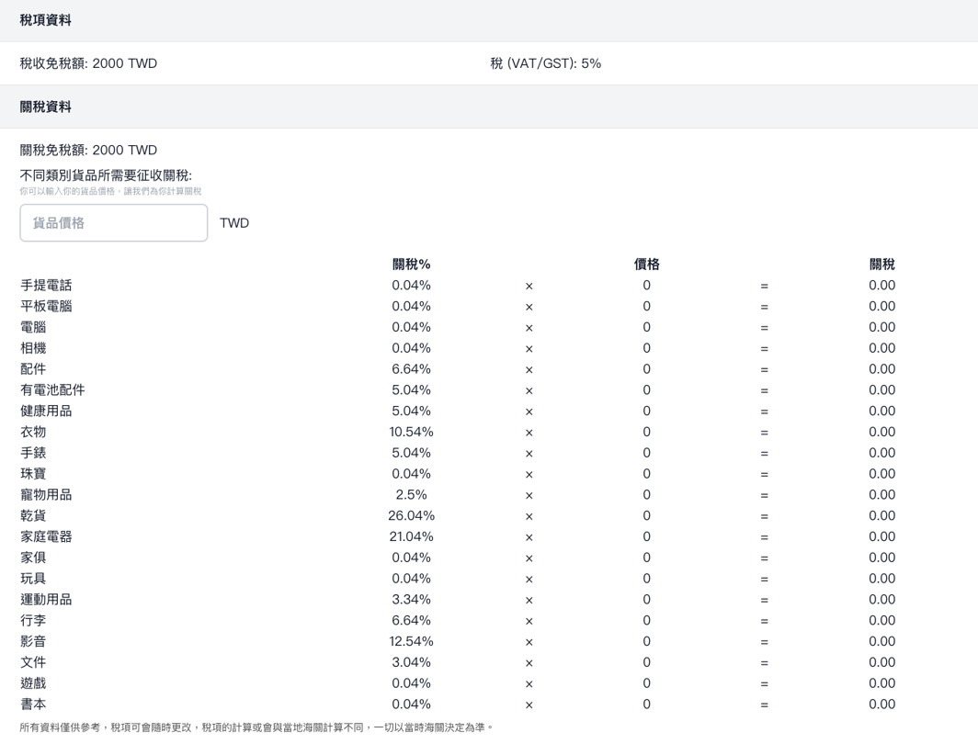
Task: Select the 平板電腦 row label
Action: (x=46, y=307)
